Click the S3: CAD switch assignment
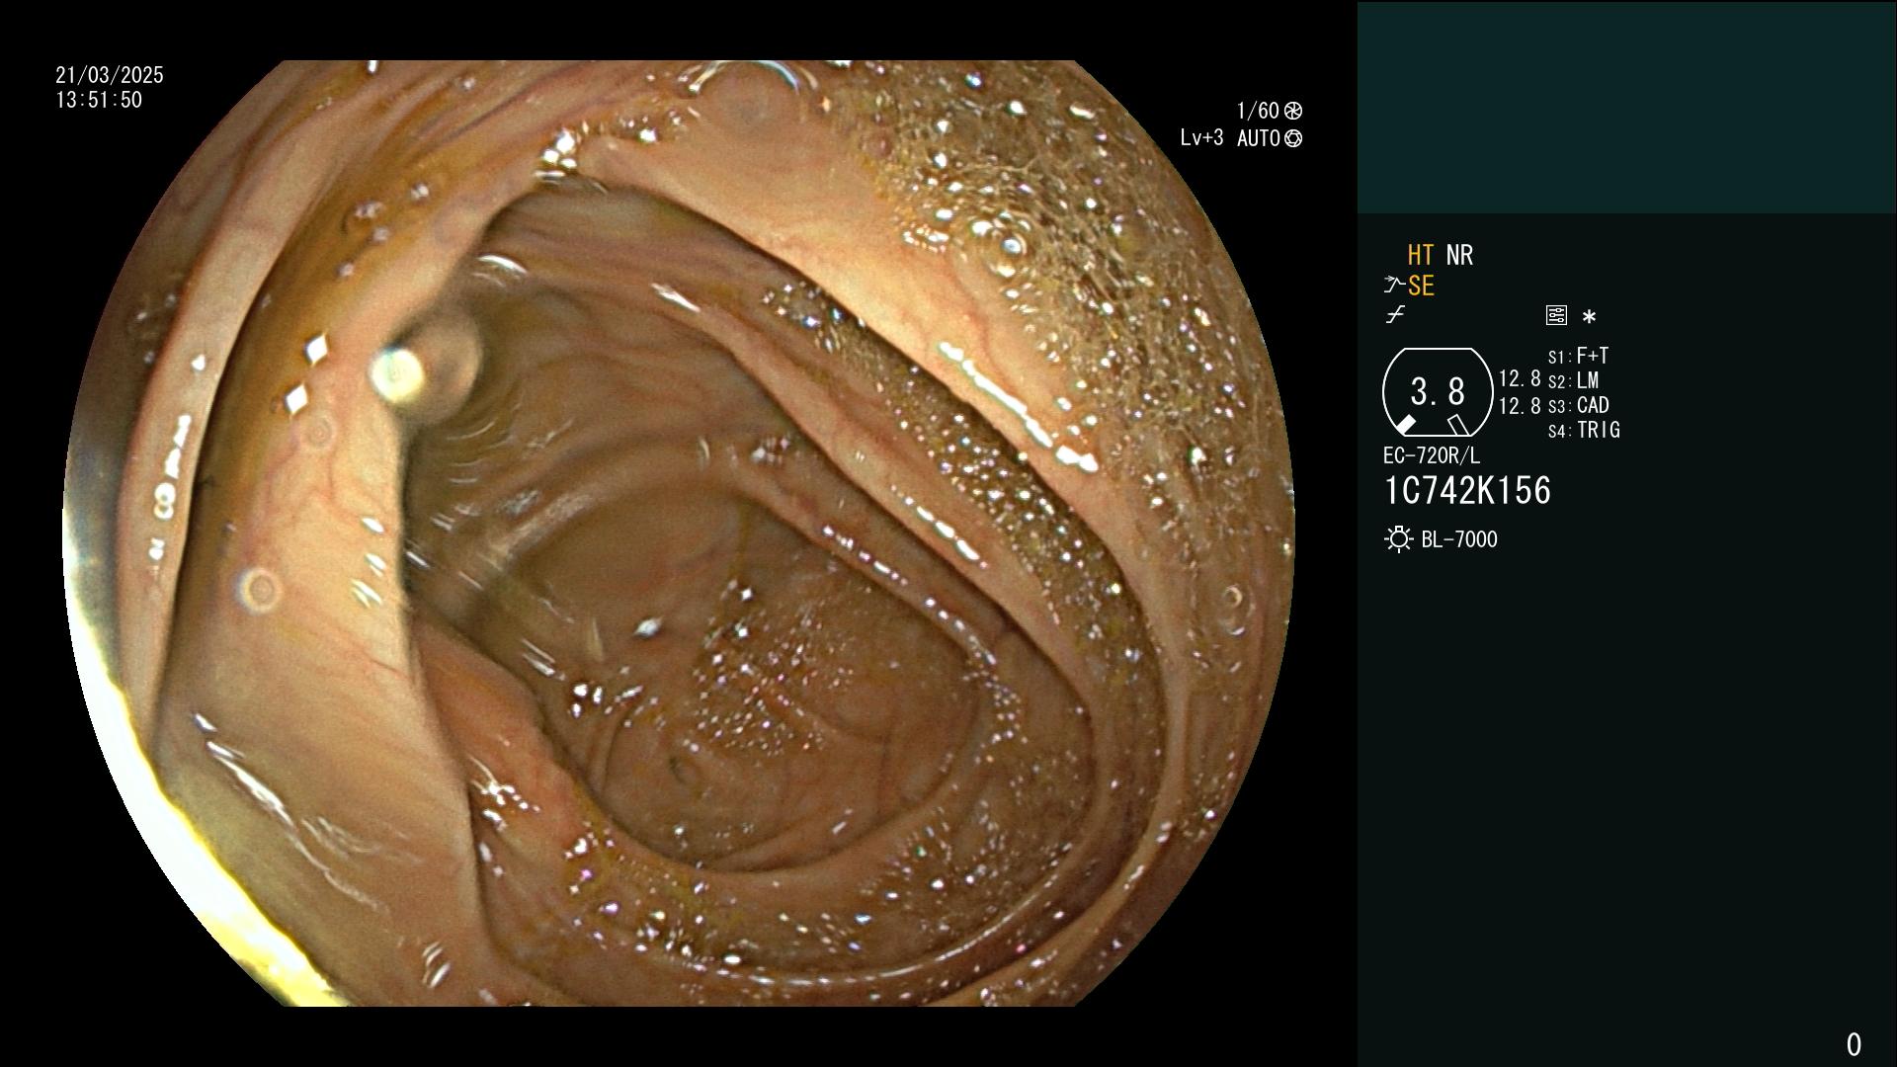1897x1067 pixels. pyautogui.click(x=1578, y=405)
